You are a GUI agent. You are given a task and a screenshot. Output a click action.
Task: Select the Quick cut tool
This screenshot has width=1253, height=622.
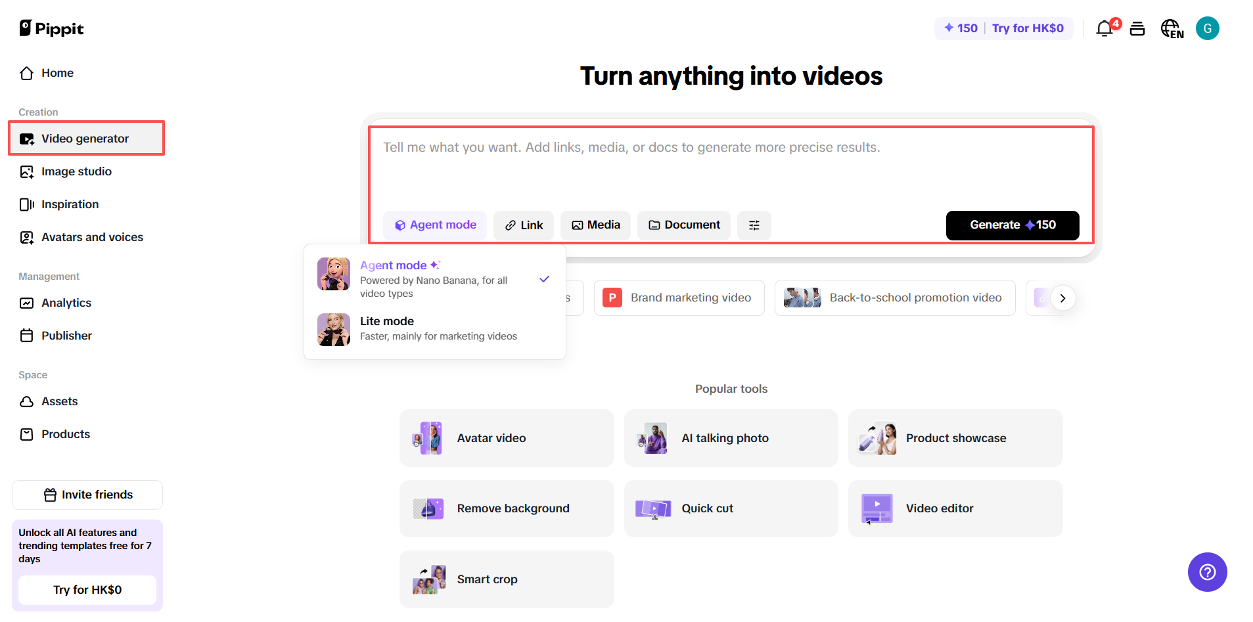coord(731,508)
